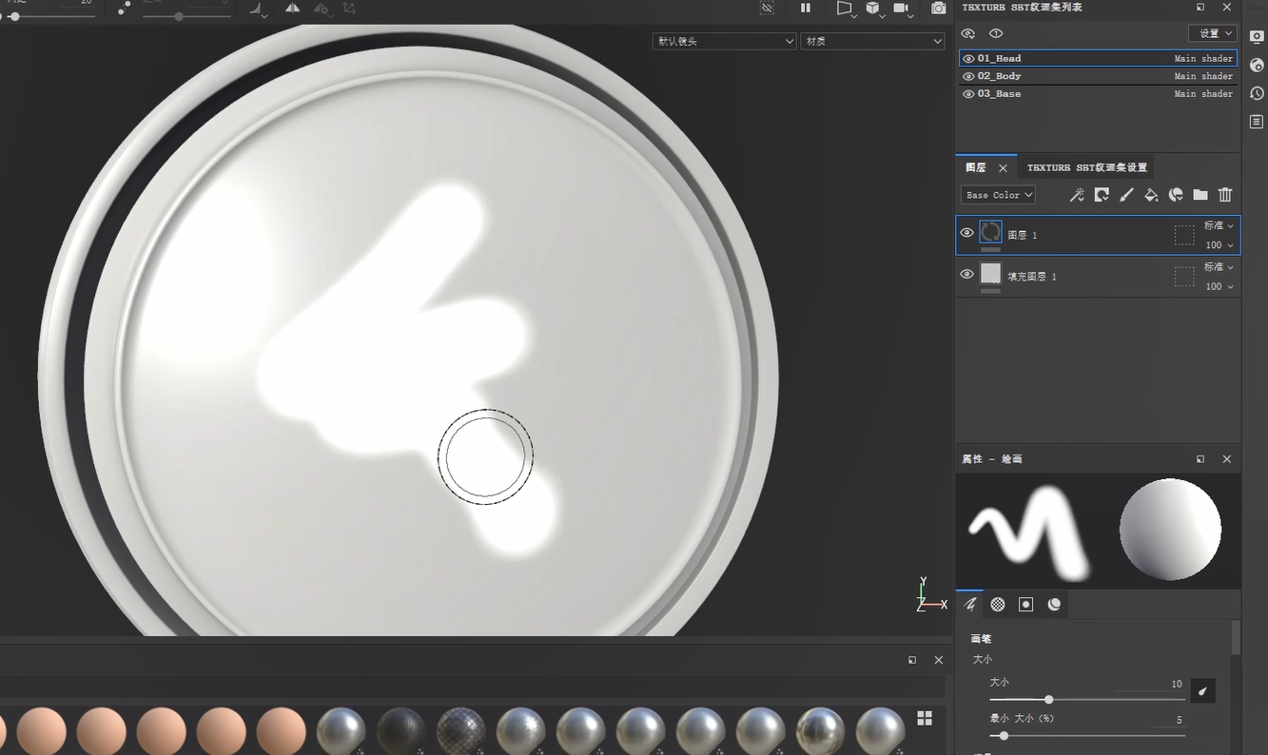This screenshot has width=1268, height=755.
Task: Hide the 图层 1 layer via eye icon
Action: (x=967, y=233)
